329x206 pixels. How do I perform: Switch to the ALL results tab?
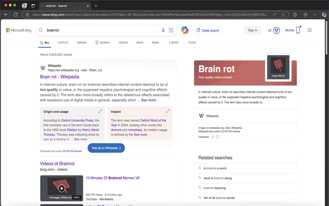45,42
